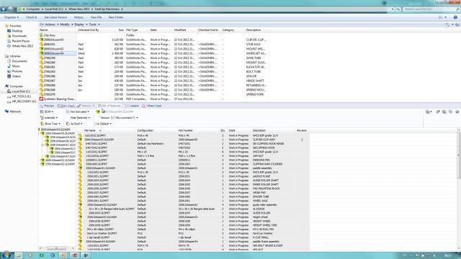461x259 pixels.
Task: Click the export/save BOM icon with dropdown arrow
Action: (429, 112)
